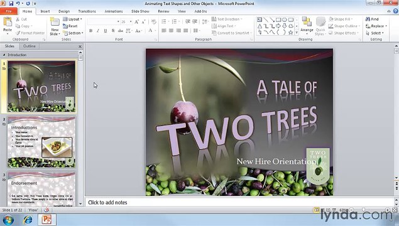This screenshot has width=399, height=226.
Task: Open Quick Styles gallery
Action: (x=320, y=26)
